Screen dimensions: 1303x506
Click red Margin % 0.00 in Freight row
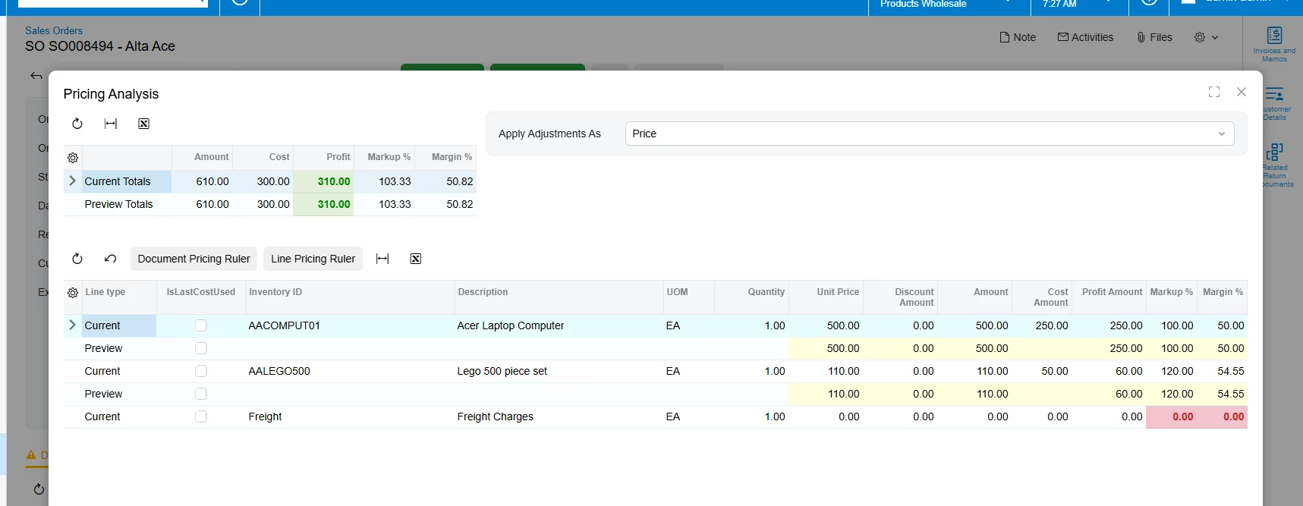click(x=1223, y=416)
